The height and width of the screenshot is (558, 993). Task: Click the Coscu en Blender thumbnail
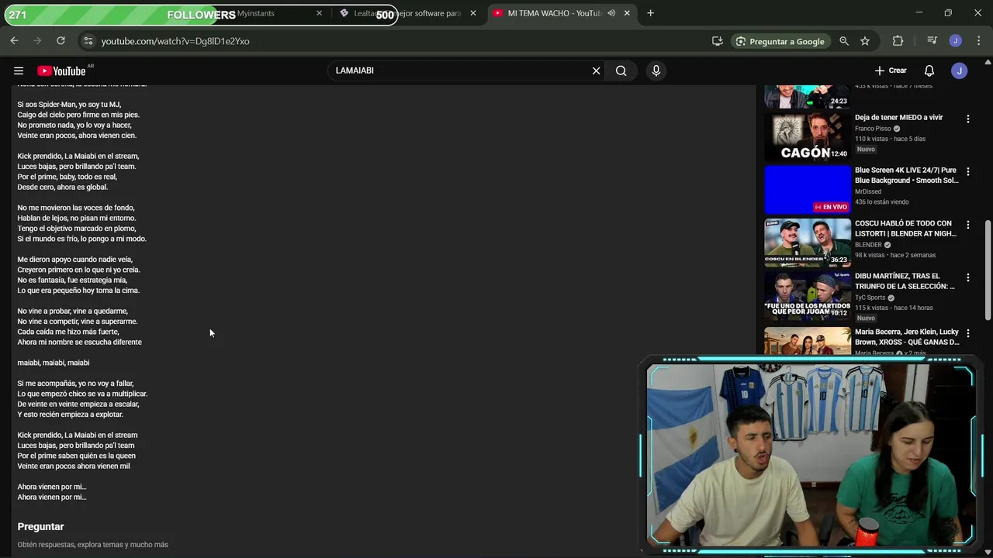coord(808,242)
